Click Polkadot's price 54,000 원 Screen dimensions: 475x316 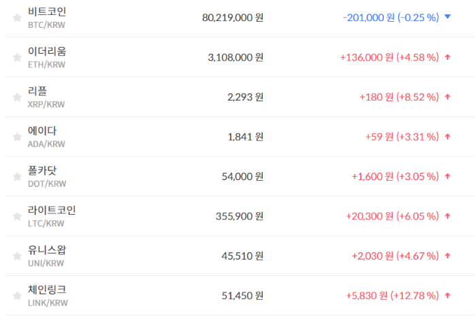(x=242, y=177)
